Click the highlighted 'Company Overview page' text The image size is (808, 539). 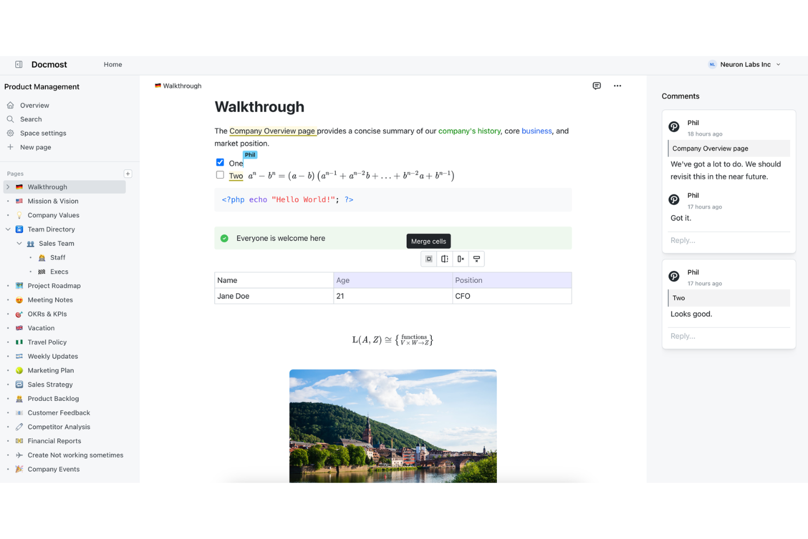coord(272,131)
